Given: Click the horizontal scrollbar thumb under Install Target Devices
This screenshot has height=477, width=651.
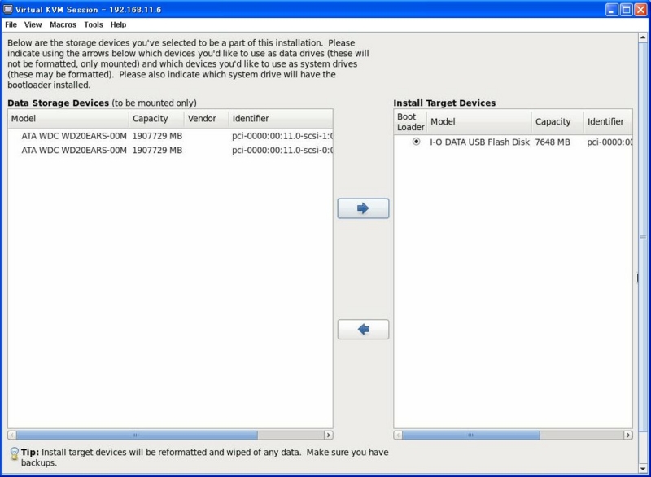Looking at the screenshot, I should point(471,435).
